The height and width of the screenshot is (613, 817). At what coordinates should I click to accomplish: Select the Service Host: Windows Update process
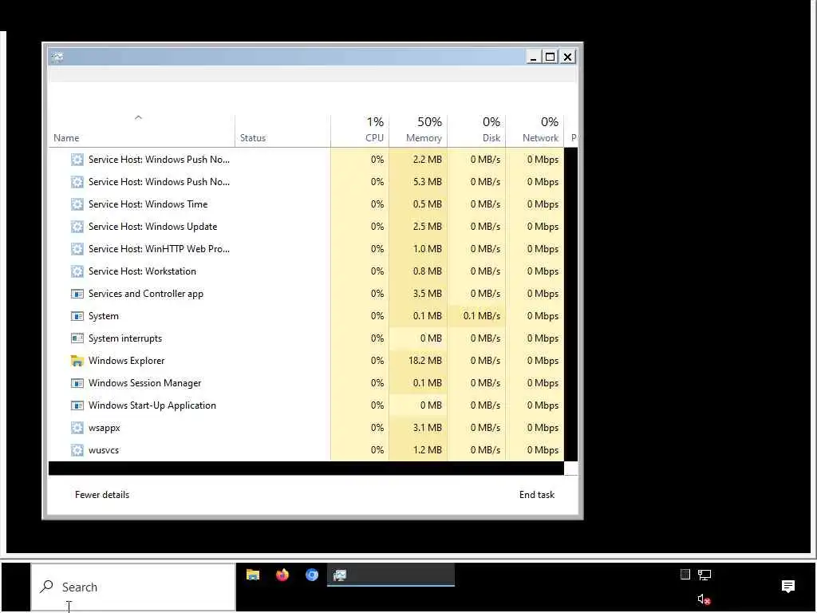pyautogui.click(x=306, y=227)
